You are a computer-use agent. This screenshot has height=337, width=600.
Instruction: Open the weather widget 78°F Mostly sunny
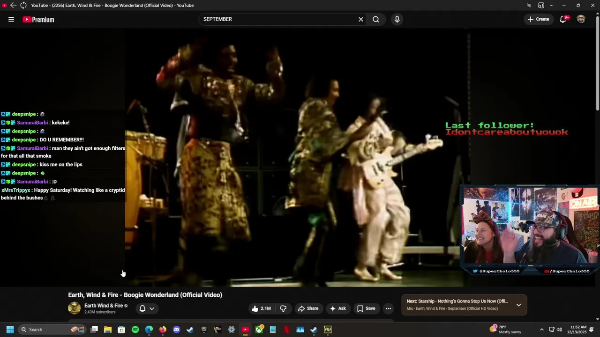click(x=505, y=330)
